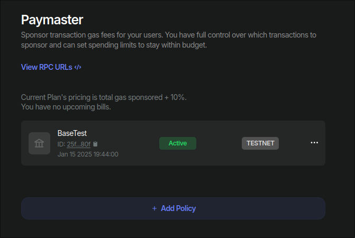Open the BaseTest policy name
The height and width of the screenshot is (238, 355).
click(x=72, y=133)
